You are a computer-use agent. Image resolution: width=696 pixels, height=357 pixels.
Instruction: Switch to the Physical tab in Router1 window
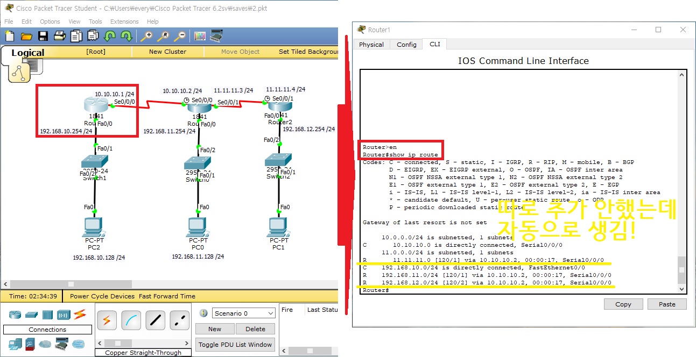(x=371, y=45)
